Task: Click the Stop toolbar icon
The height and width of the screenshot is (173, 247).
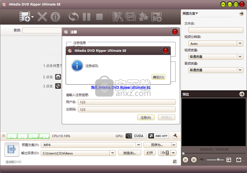Action: [x=99, y=17]
